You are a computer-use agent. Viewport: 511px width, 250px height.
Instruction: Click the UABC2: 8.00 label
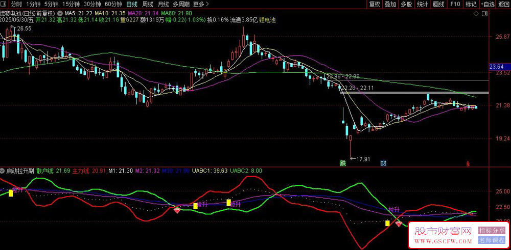point(246,171)
